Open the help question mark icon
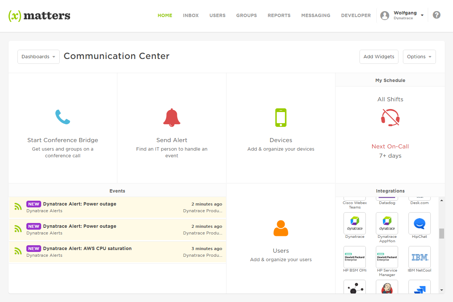This screenshot has width=453, height=302. point(437,15)
